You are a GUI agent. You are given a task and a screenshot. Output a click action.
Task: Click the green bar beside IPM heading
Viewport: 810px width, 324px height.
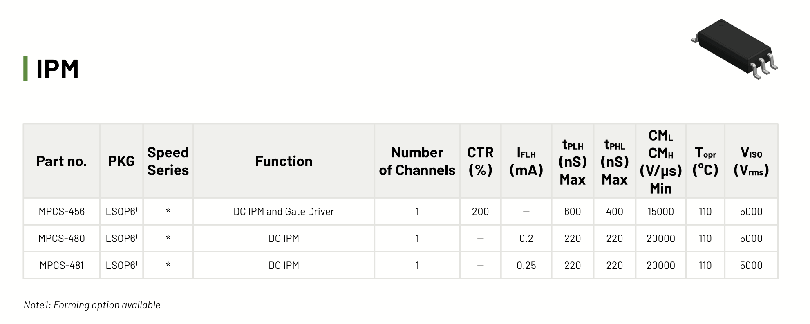(x=26, y=69)
